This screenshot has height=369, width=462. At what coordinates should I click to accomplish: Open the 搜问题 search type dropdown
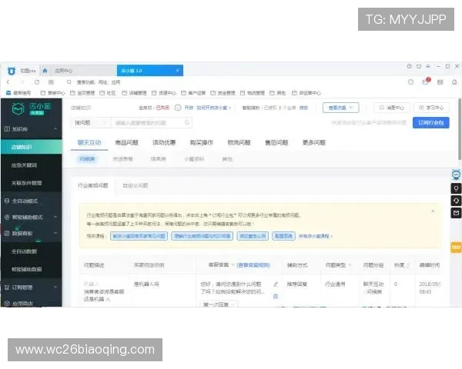click(91, 123)
